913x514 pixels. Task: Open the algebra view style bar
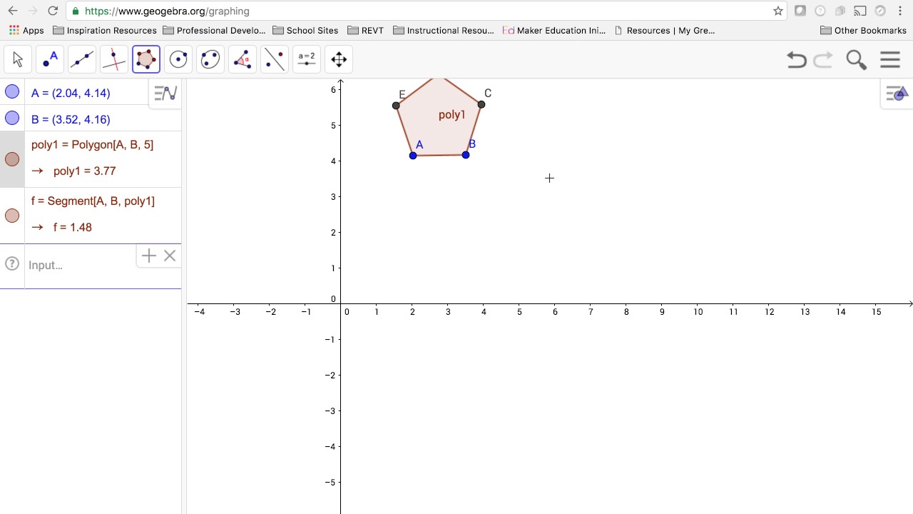[165, 94]
